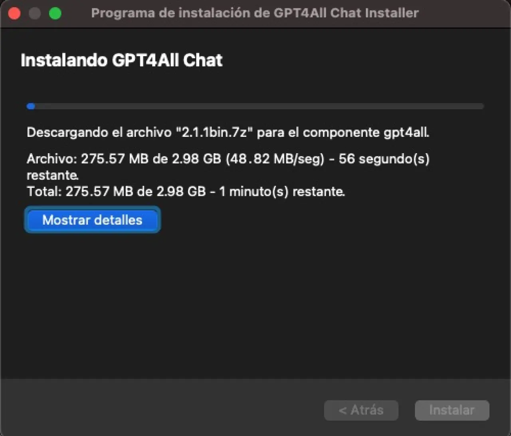The image size is (511, 436).
Task: Click the wrapped word restante on second line
Action: pyautogui.click(x=52, y=175)
